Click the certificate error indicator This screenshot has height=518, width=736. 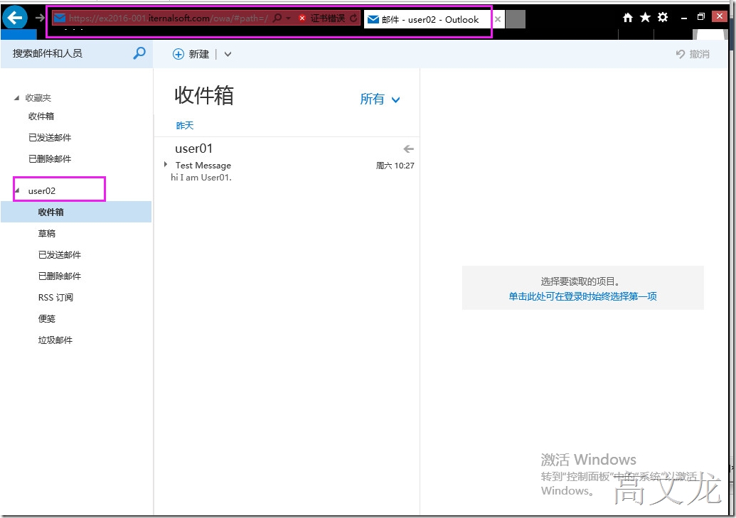322,18
